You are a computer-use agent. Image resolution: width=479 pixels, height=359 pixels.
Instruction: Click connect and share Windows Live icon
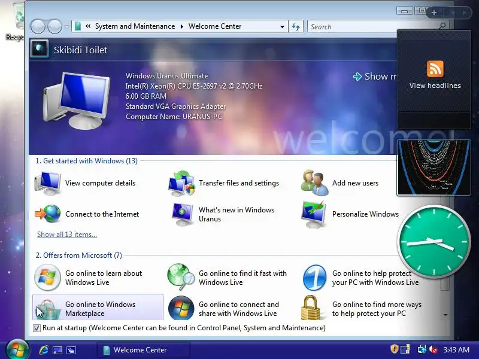[x=181, y=308]
